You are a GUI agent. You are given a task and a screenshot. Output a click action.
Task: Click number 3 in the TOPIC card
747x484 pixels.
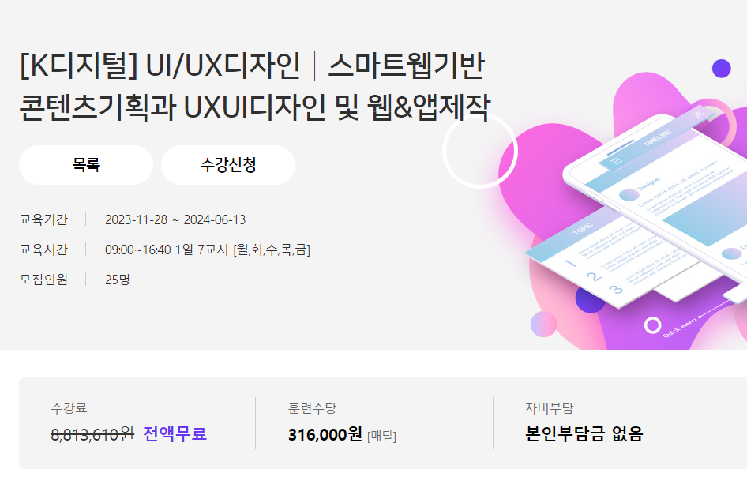pos(615,289)
